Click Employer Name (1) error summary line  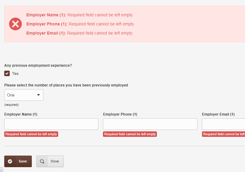point(80,15)
